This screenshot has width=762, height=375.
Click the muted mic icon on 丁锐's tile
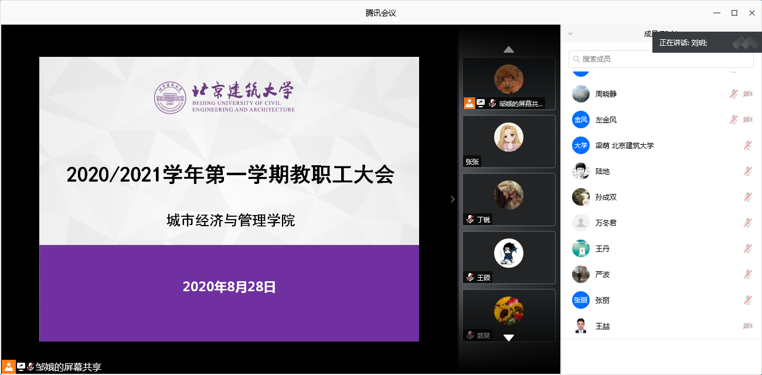tap(470, 219)
